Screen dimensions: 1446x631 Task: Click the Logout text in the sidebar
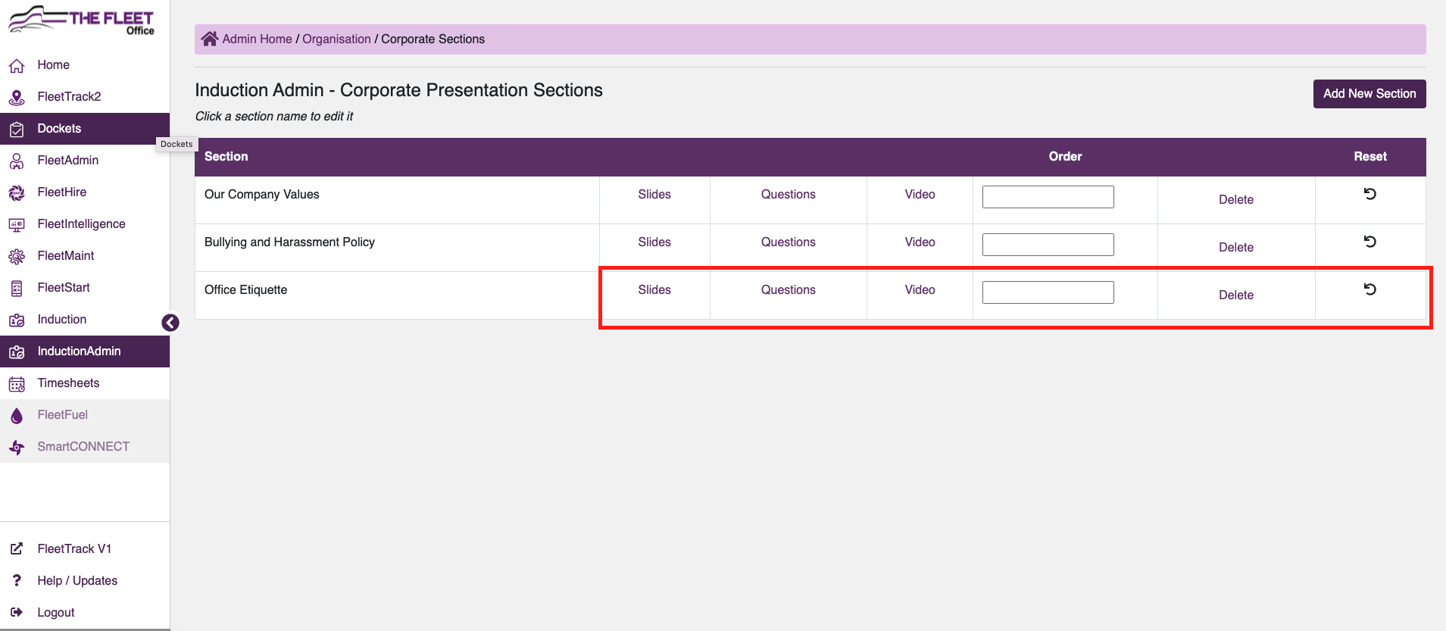(x=56, y=612)
